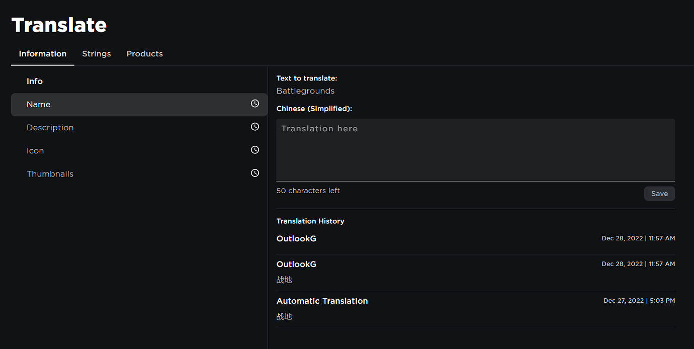Image resolution: width=694 pixels, height=349 pixels.
Task: Open the Icon section from the sidebar
Action: point(35,150)
